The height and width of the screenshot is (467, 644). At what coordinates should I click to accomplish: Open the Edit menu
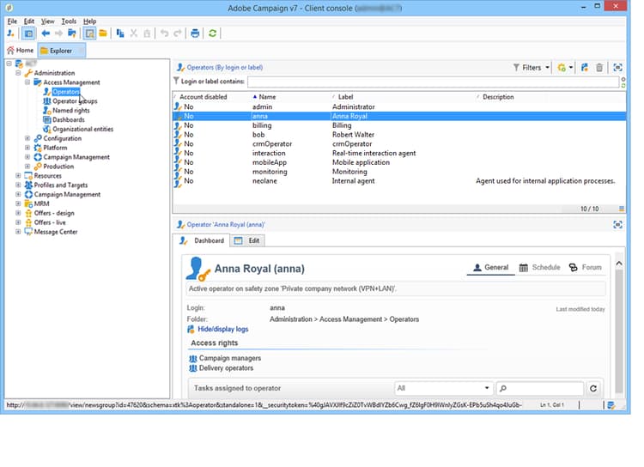(28, 21)
